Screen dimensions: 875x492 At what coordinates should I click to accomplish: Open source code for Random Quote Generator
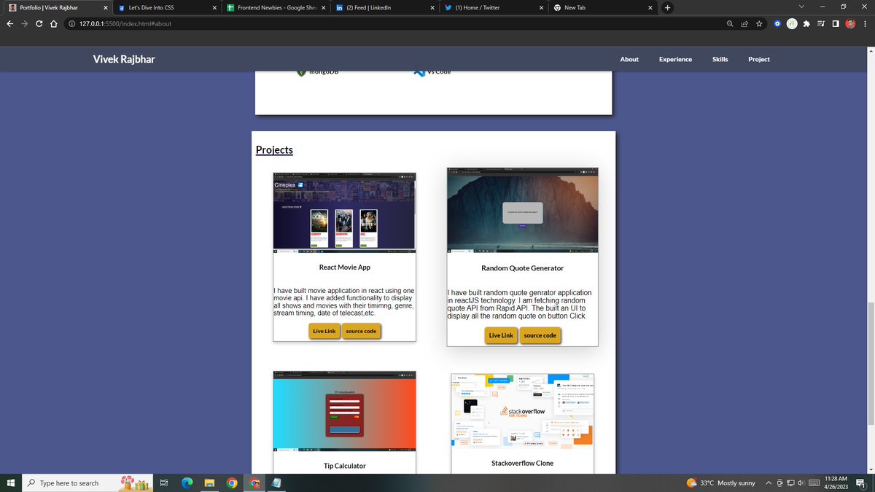[540, 335]
